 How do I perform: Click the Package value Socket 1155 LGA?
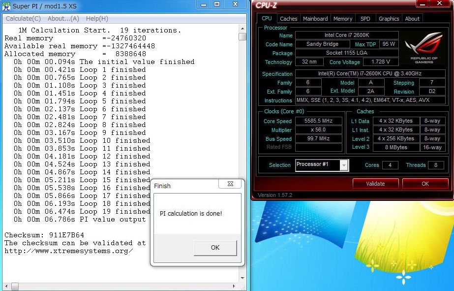347,53
